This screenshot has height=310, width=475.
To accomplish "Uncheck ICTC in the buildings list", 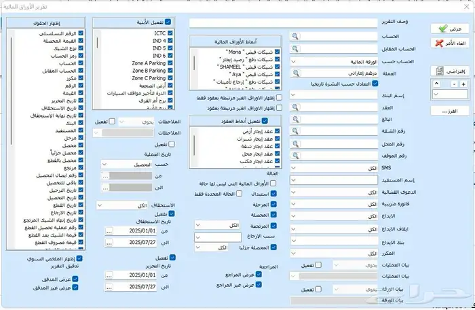I will [x=170, y=33].
